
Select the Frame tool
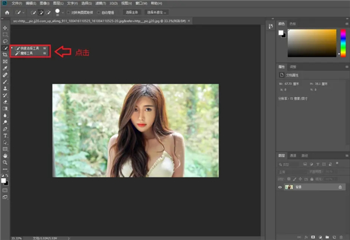[x=5, y=62]
